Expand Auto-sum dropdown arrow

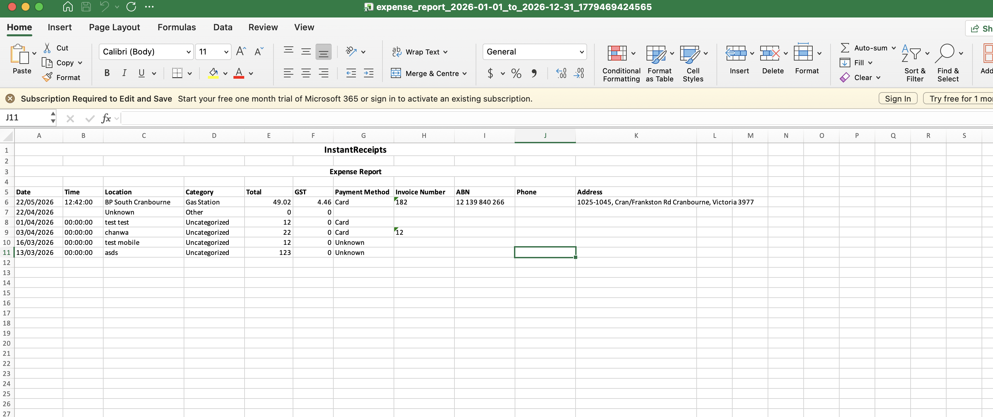coord(893,48)
